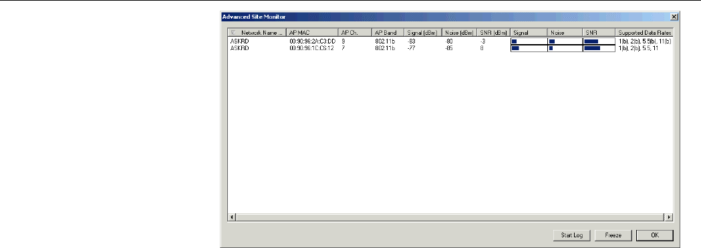The width and height of the screenshot is (701, 248).
Task: Click the scroll-right arrow on horizontal scrollbar
Action: point(670,217)
